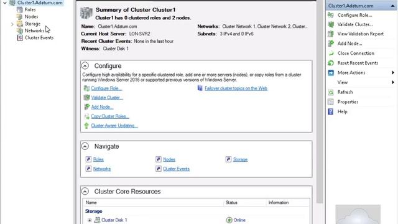Click the green Online status icon
Screen dimensions: 398x224
click(x=229, y=220)
